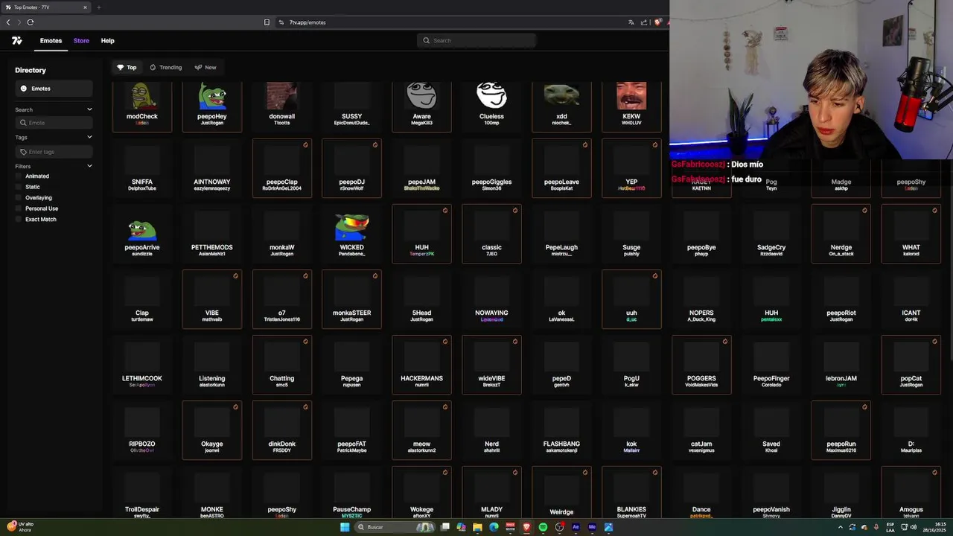Click the tag icon in Enter tags field

24,152
